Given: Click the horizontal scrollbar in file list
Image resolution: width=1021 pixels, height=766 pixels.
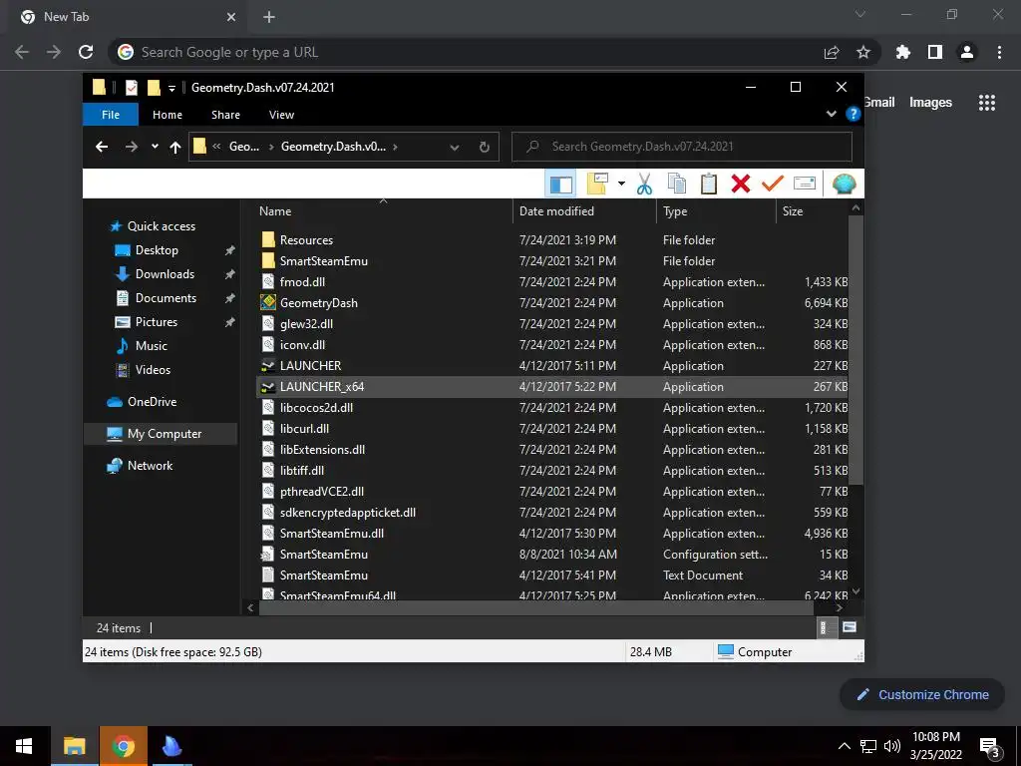Looking at the screenshot, I should click(536, 607).
